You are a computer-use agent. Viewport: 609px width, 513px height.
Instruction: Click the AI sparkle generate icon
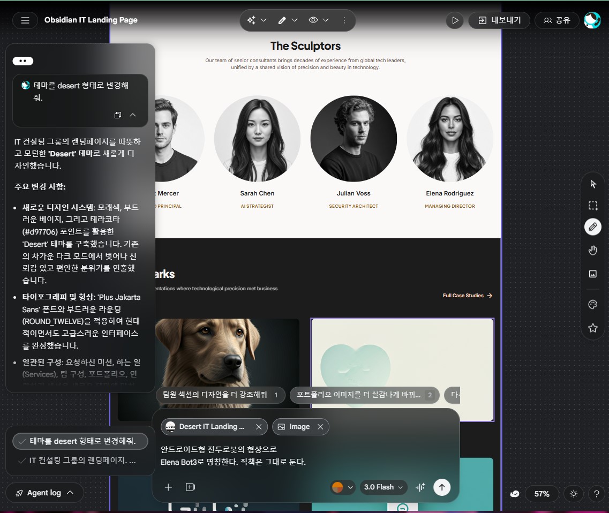tap(251, 20)
